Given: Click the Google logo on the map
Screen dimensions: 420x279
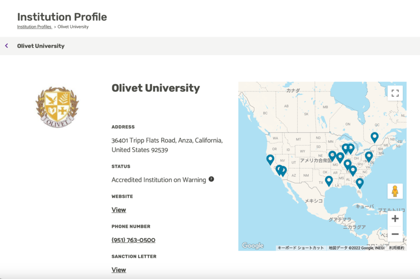Looking at the screenshot, I should (x=253, y=245).
